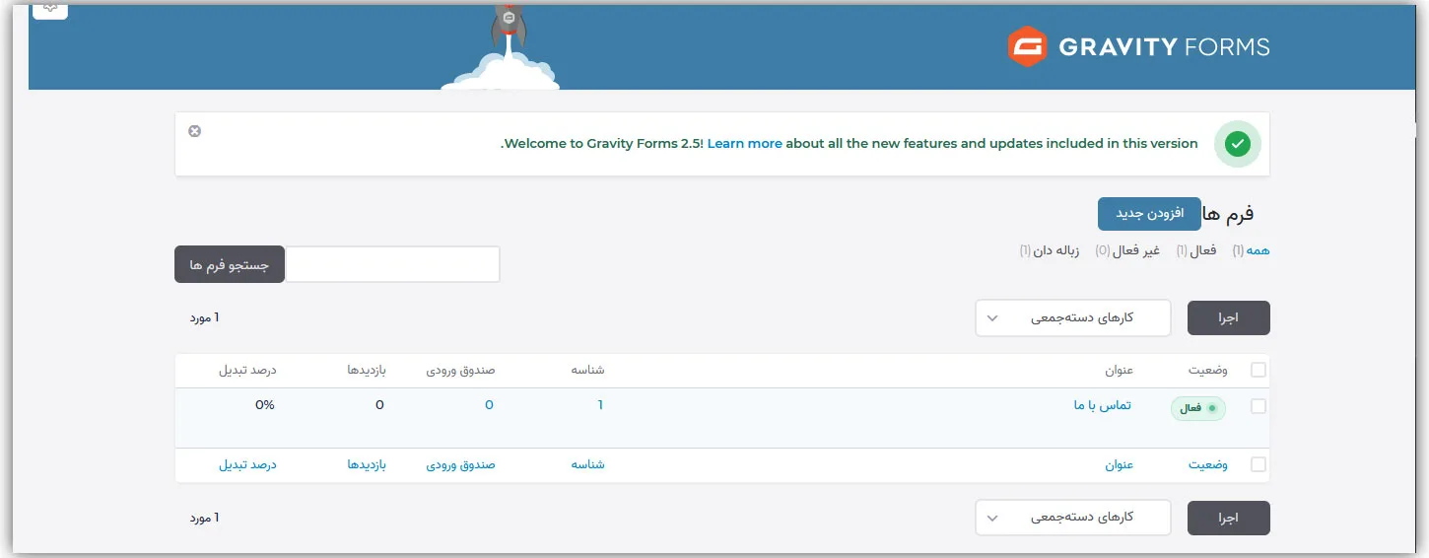Click footer column link صندوق ورودی
Image resolution: width=1429 pixels, height=558 pixels.
tap(461, 465)
